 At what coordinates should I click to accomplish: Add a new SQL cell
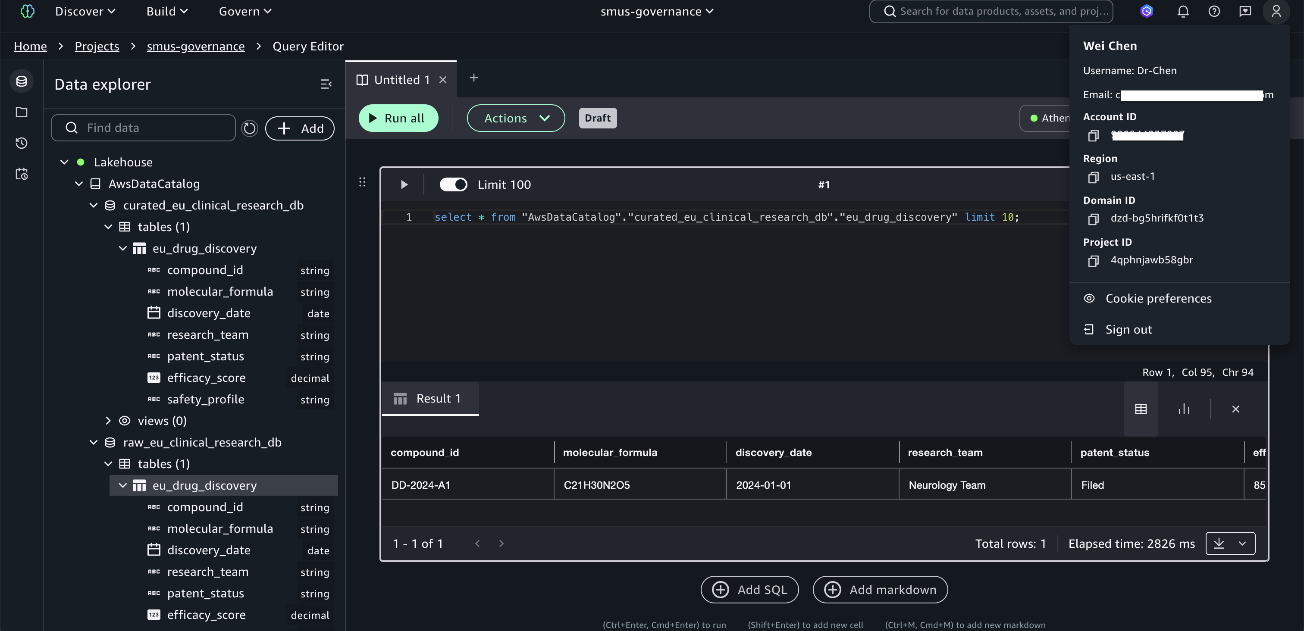tap(750, 590)
